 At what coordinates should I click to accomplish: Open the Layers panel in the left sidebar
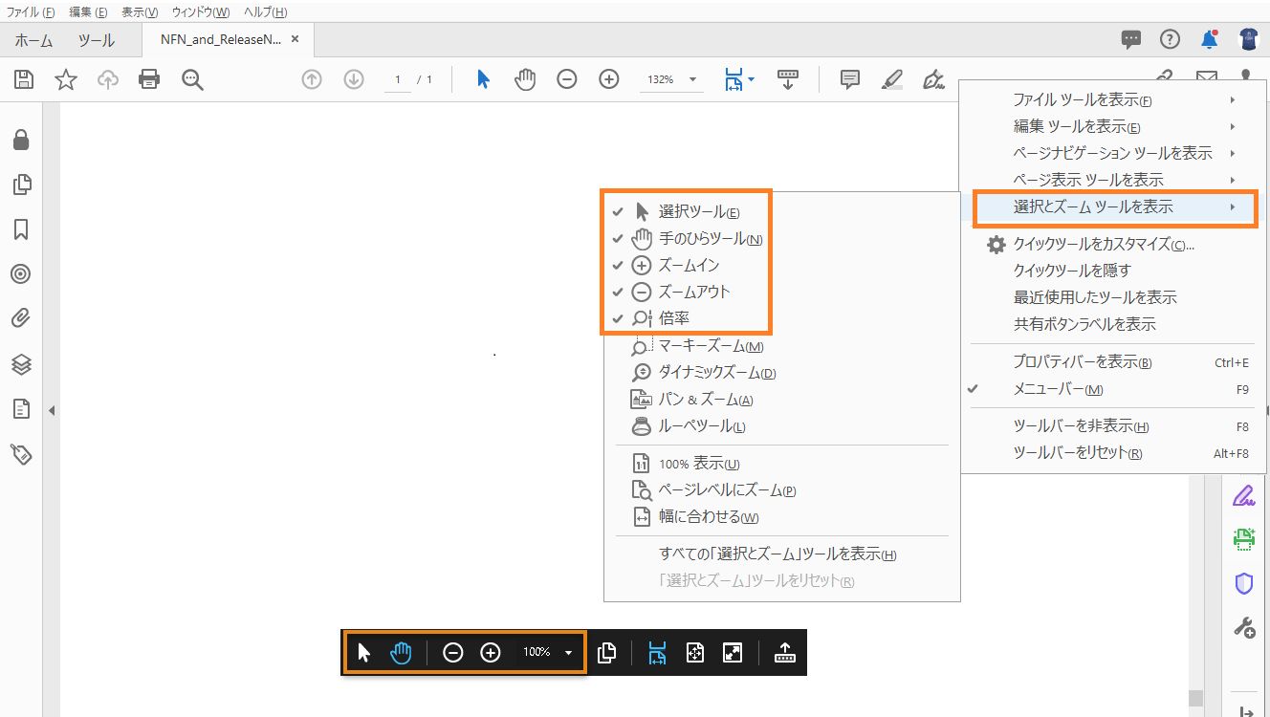[x=21, y=363]
